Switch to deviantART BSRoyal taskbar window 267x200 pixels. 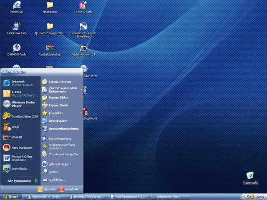tap(87, 197)
